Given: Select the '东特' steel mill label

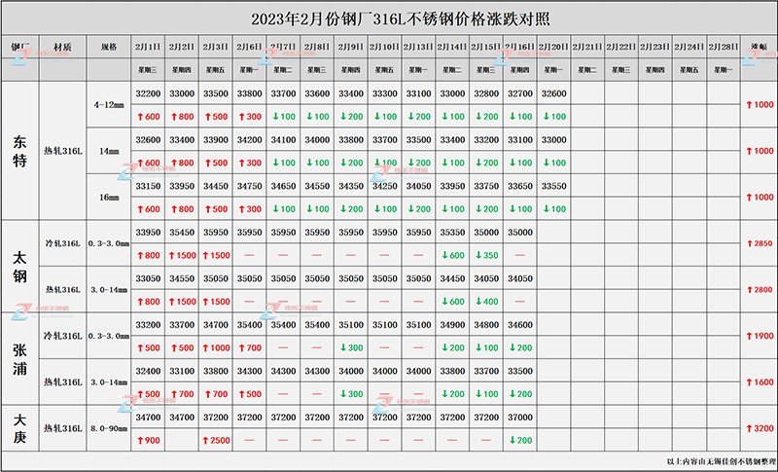Looking at the screenshot, I should 19,152.
